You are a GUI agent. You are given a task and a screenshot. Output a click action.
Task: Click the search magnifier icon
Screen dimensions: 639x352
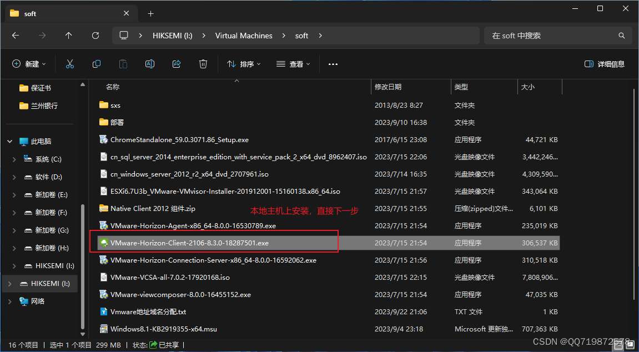621,36
